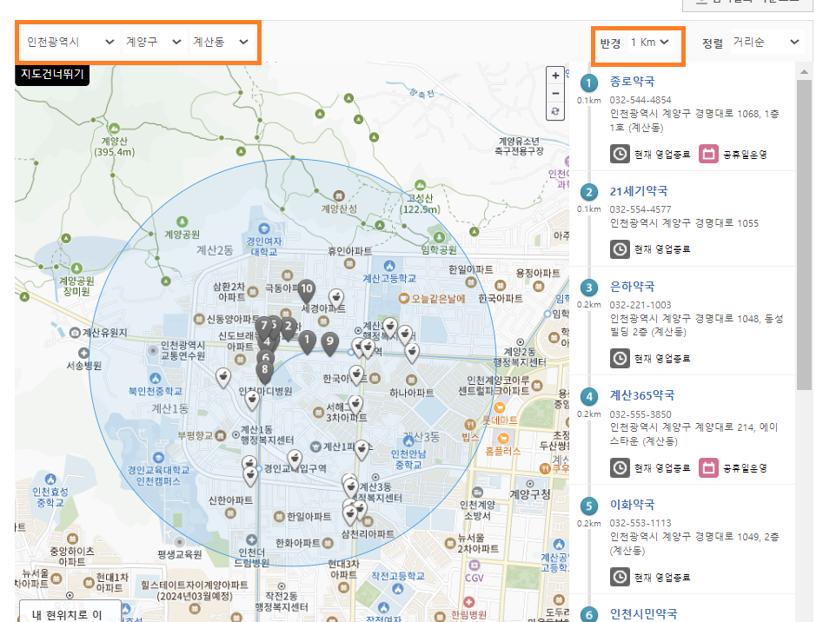823x622 pixels.
Task: Click the zoom in icon on the map
Action: 554,76
